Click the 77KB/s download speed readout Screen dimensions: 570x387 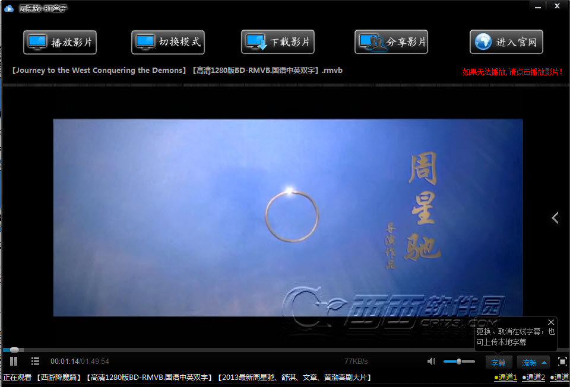[356, 362]
